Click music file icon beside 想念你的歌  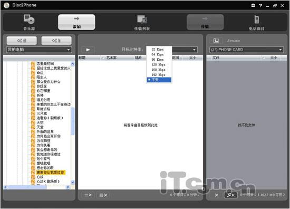point(33,168)
